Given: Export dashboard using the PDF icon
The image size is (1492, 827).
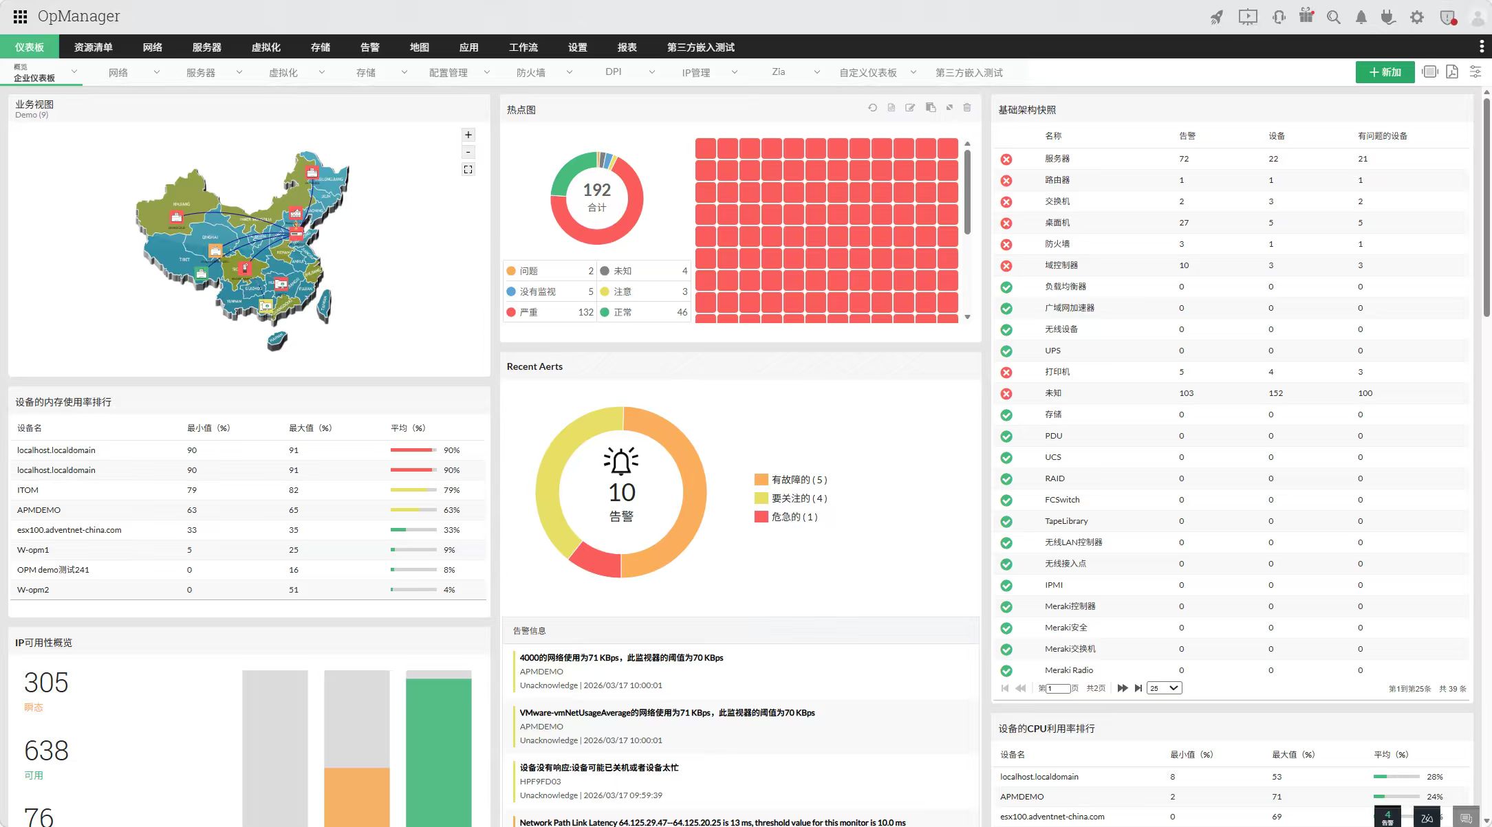Looking at the screenshot, I should 1452,72.
